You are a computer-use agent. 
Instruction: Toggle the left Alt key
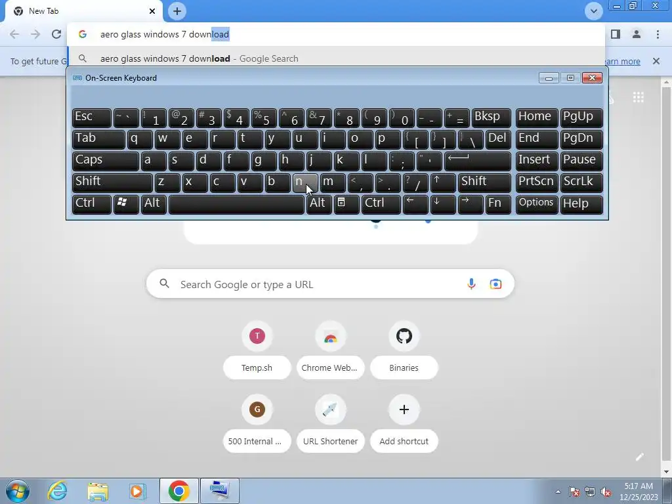[x=154, y=204]
